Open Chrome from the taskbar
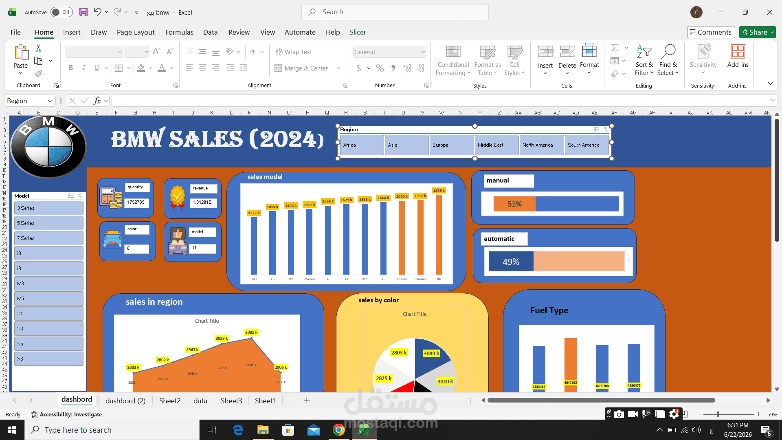 click(338, 430)
